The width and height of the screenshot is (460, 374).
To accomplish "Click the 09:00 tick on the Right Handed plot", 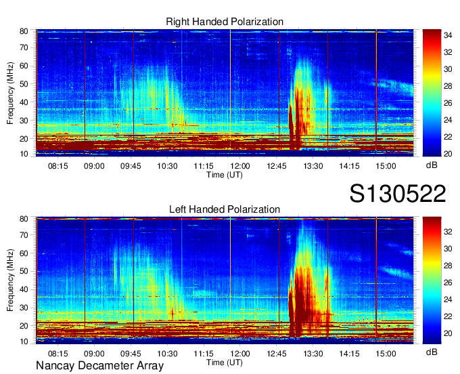I will [x=94, y=166].
